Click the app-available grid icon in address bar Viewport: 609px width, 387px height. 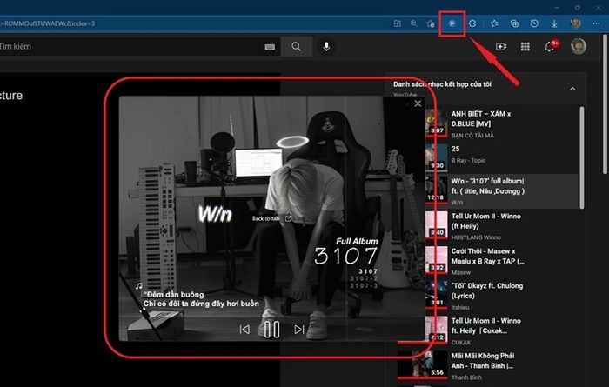pos(398,23)
